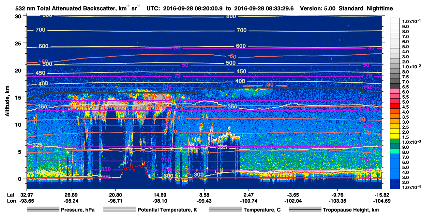Viewport: 424px width, 217px height.
Task: Click the longitude value -102.04
Action: coord(293,201)
